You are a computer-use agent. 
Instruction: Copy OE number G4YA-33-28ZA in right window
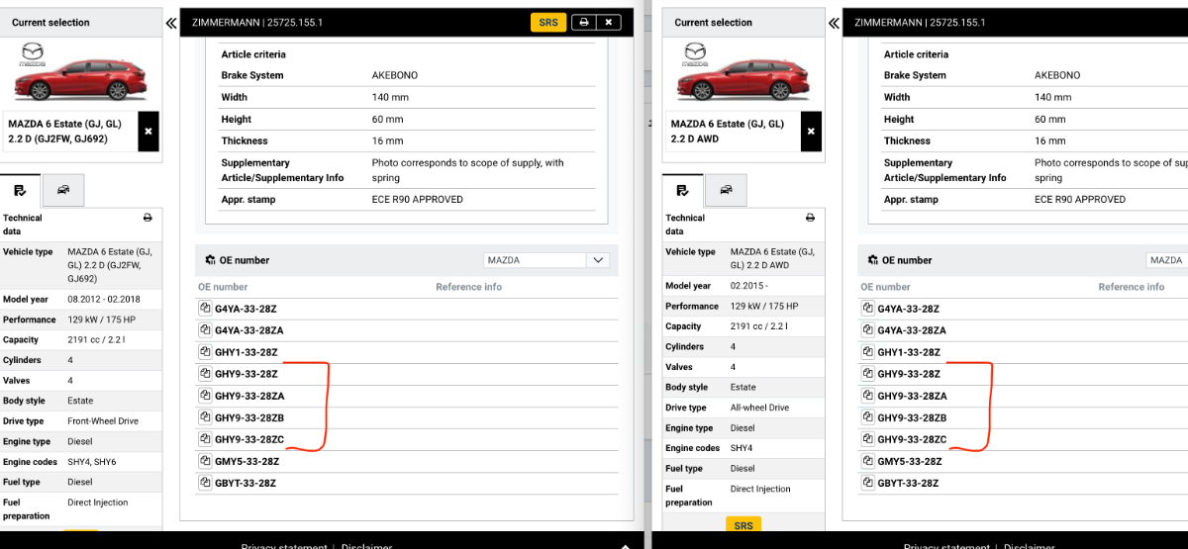[x=868, y=330]
